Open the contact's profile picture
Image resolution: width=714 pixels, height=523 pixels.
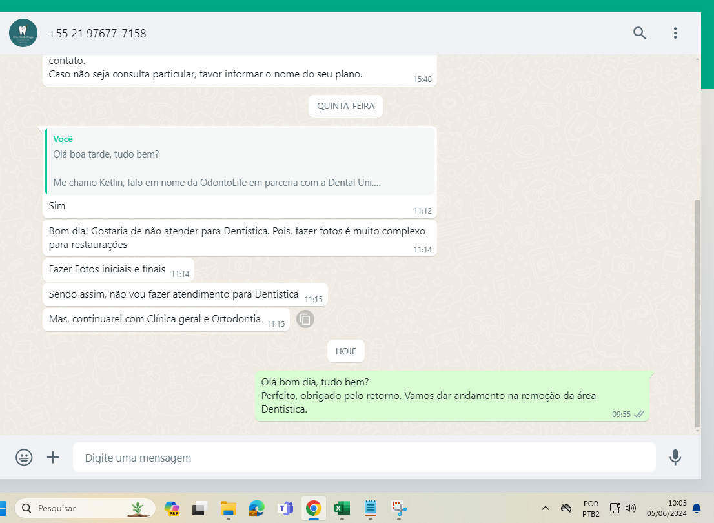(x=23, y=33)
